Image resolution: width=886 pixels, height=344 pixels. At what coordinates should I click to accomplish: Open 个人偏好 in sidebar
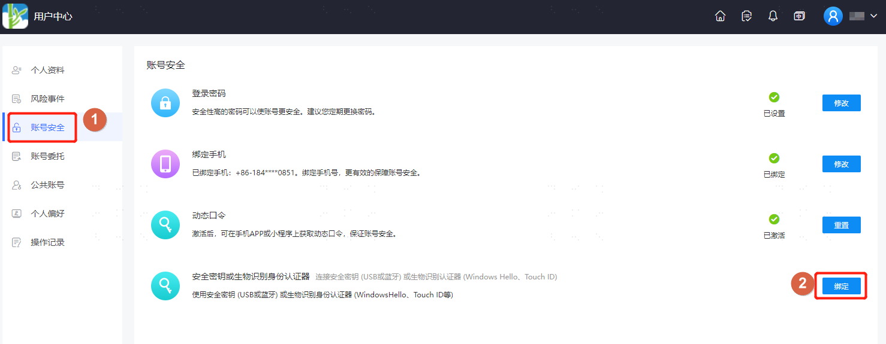[x=62, y=214]
